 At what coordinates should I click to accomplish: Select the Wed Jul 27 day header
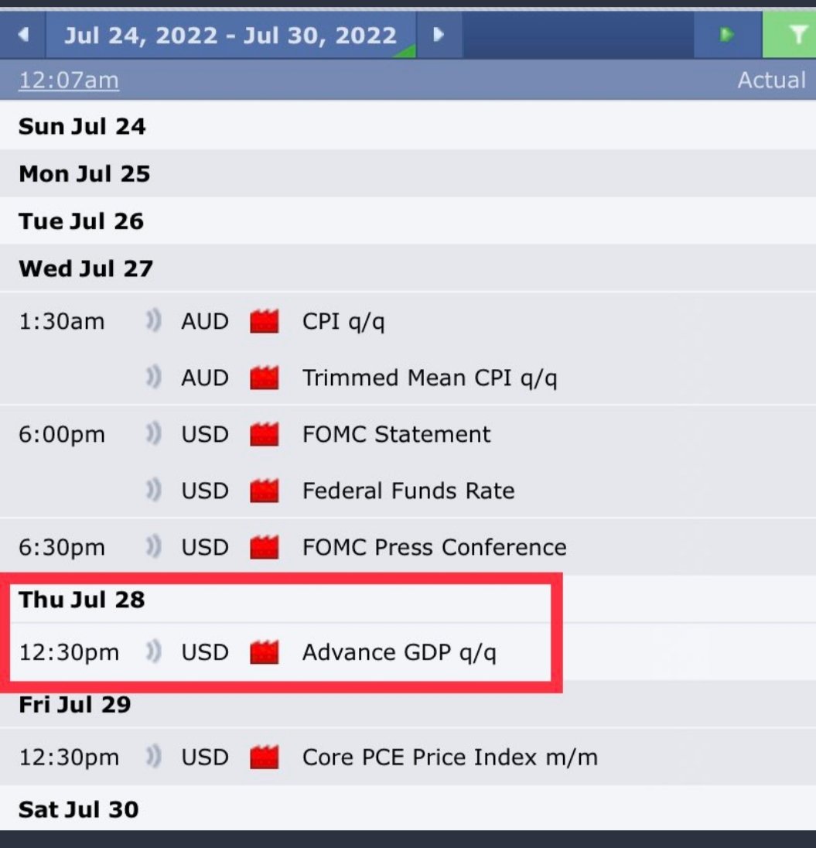pyautogui.click(x=408, y=268)
